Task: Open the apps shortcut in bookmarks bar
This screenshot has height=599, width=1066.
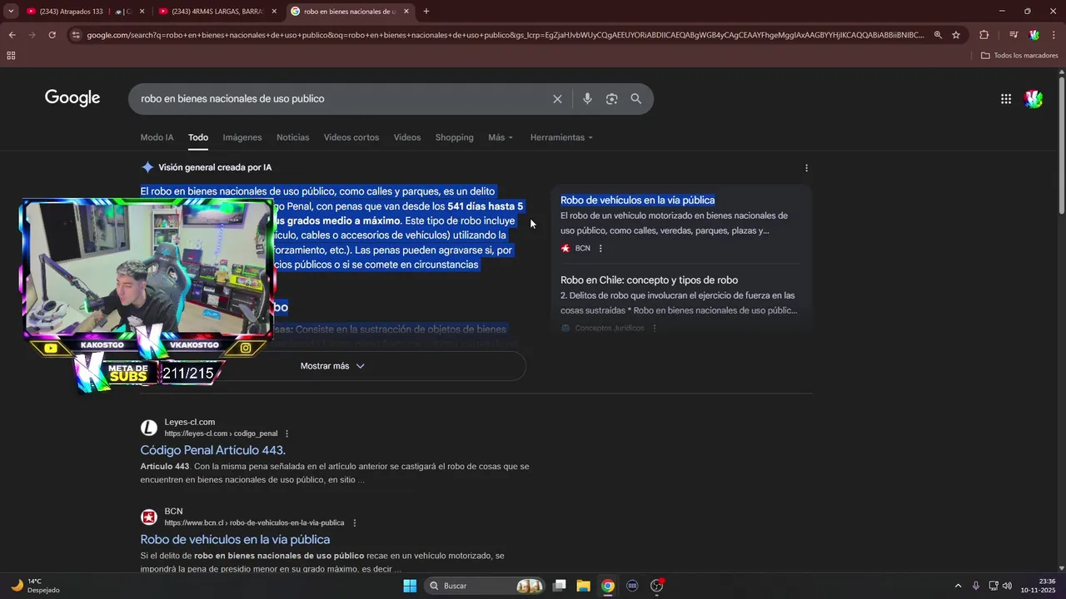Action: pyautogui.click(x=11, y=56)
